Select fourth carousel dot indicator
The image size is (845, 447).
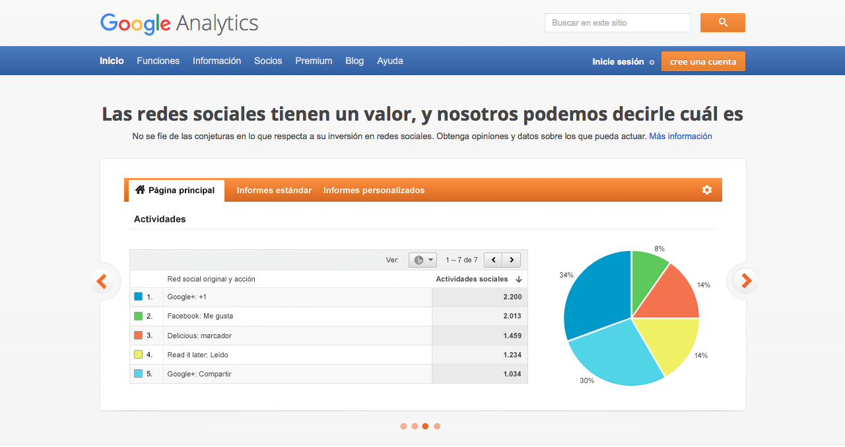(437, 427)
